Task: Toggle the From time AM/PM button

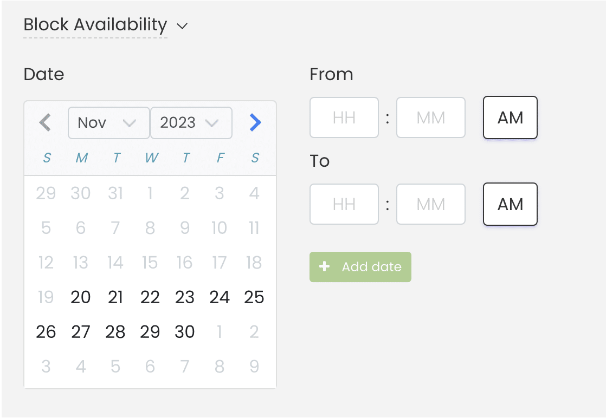Action: (510, 117)
